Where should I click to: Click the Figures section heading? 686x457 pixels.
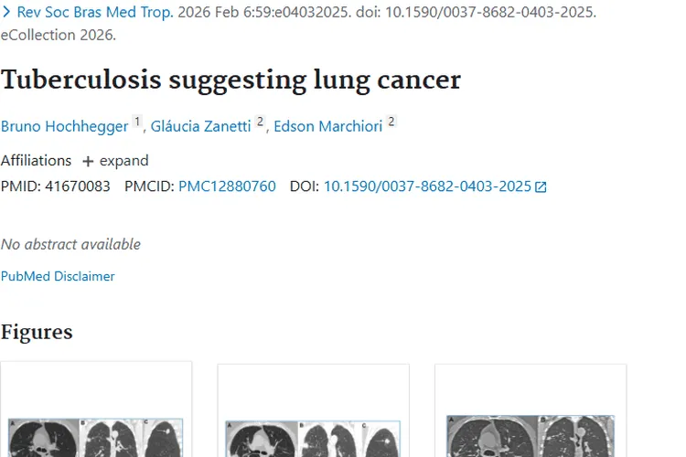[x=37, y=332]
